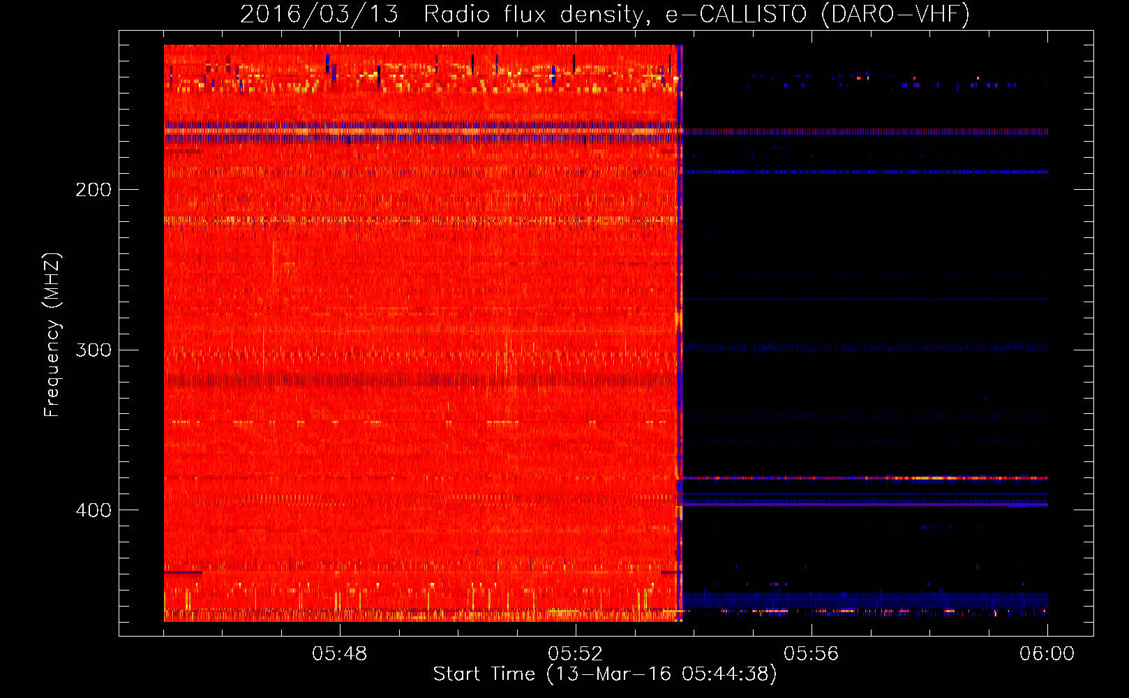This screenshot has height=698, width=1129.
Task: Click the "Start Time (13-Mar-16 05:44:38)" label
Action: (605, 674)
